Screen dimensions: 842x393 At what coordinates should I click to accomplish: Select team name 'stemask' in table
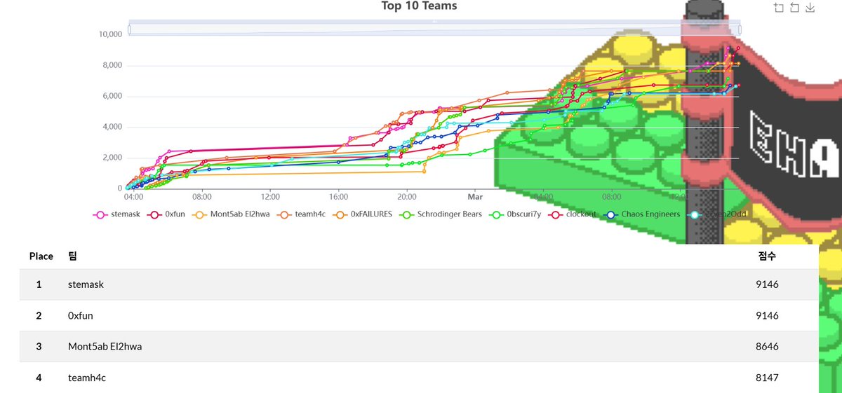86,284
